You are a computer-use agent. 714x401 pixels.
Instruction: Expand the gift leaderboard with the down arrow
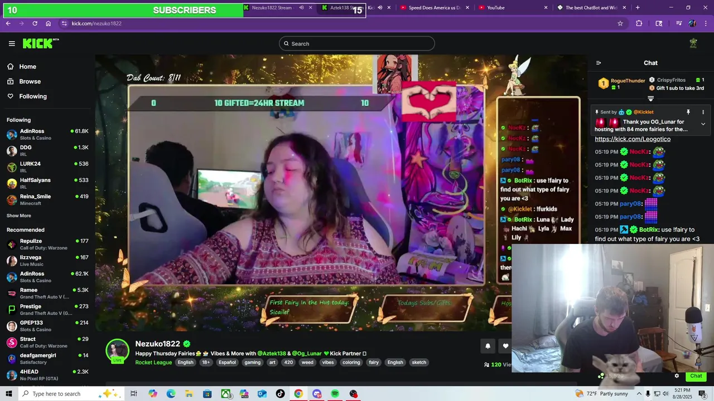650,99
